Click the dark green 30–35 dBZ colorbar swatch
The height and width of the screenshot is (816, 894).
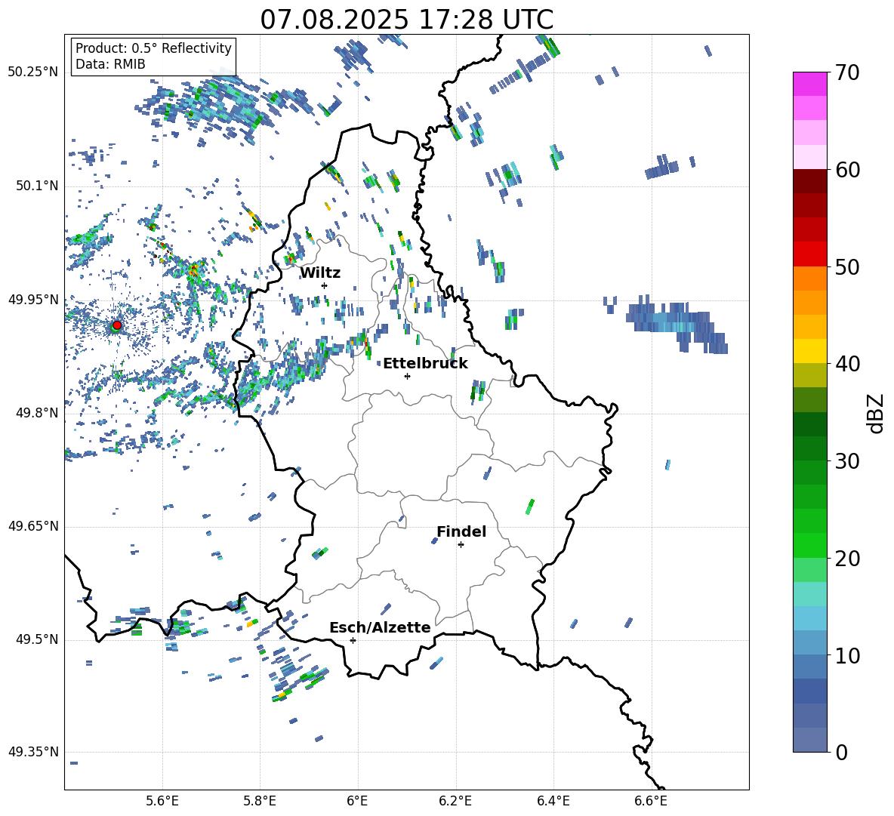[x=809, y=424]
